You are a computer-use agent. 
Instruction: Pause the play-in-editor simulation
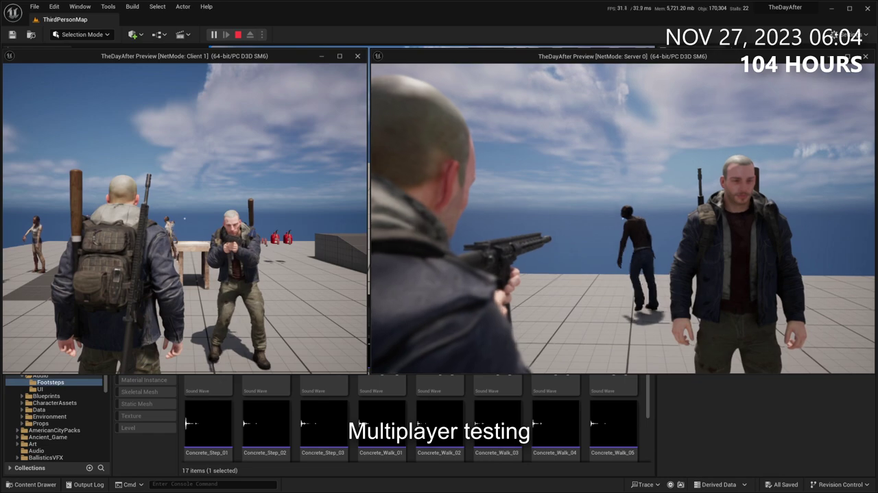click(x=214, y=34)
